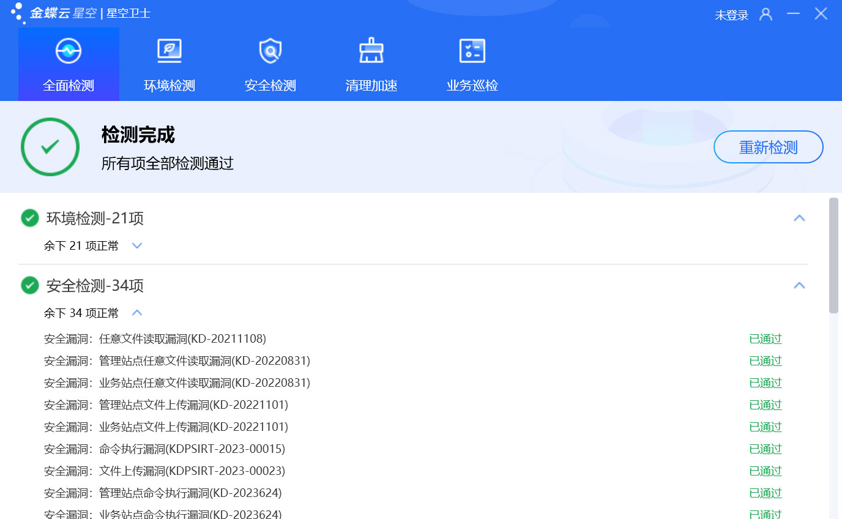Viewport: 842px width, 519px height.
Task: Switch to the 环境检测 tab label
Action: coord(170,86)
